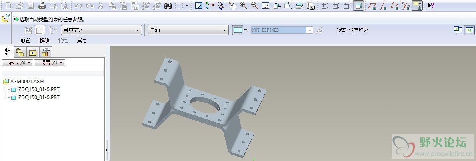Zoom in with the plus magnifier

tap(243, 6)
